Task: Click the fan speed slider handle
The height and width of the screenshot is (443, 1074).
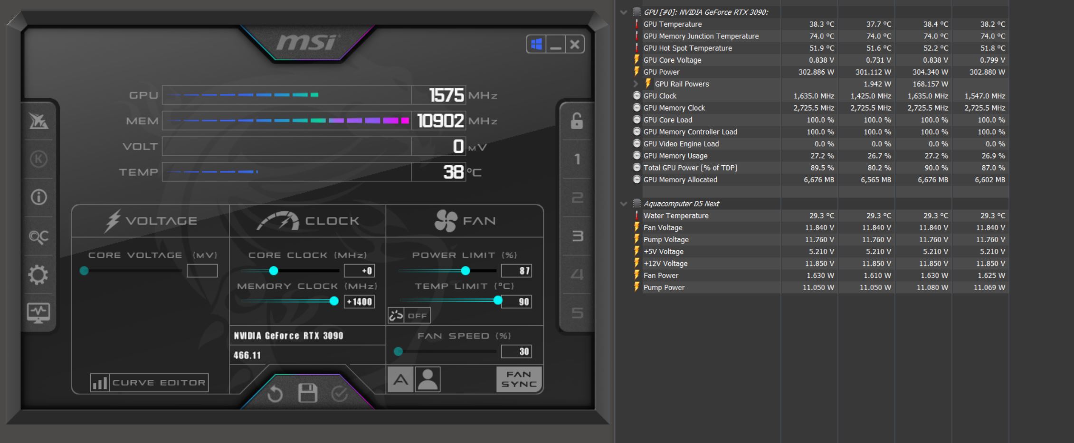Action: click(398, 351)
